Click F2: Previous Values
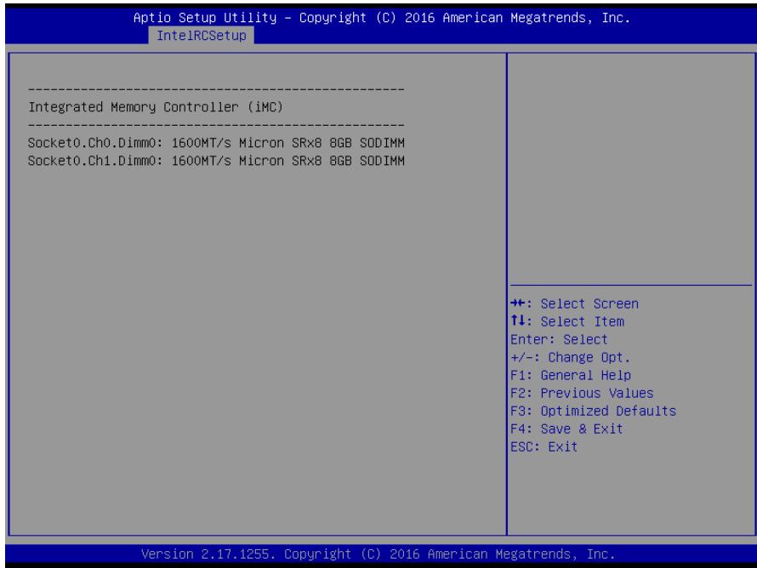The height and width of the screenshot is (568, 757). point(583,394)
